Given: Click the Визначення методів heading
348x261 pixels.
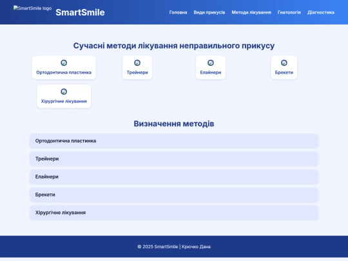Looking at the screenshot, I should 174,124.
